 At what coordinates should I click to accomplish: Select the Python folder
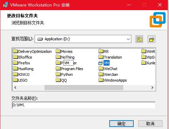point(64,74)
